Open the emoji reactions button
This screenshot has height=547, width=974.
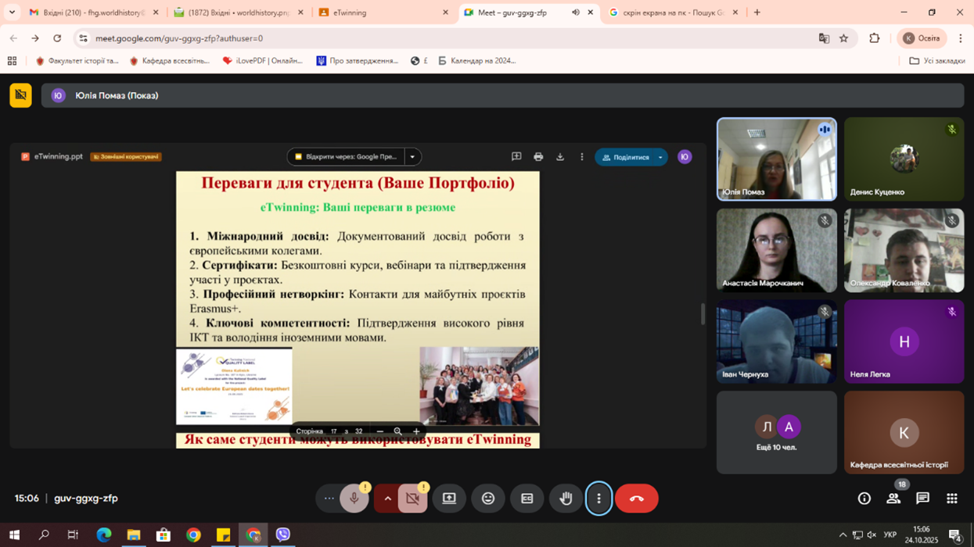tap(488, 499)
